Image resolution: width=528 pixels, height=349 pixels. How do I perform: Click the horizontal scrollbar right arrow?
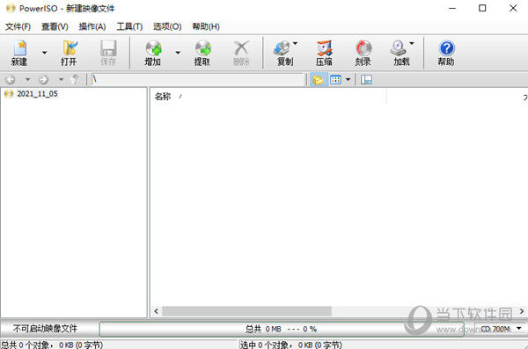[522, 311]
